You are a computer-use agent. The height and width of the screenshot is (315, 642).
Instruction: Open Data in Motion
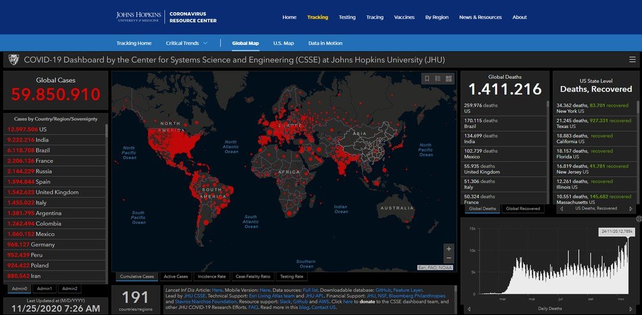point(325,43)
